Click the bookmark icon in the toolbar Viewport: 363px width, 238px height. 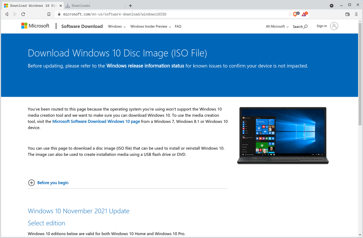point(49,14)
